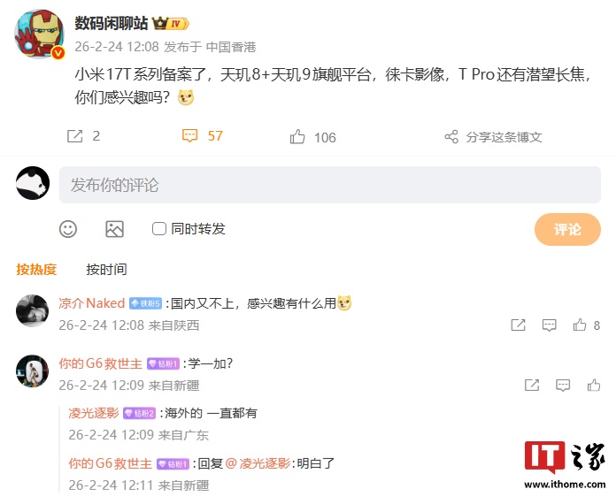
Task: Repost 你的G6救世主's comment via repost icon
Action: click(532, 385)
